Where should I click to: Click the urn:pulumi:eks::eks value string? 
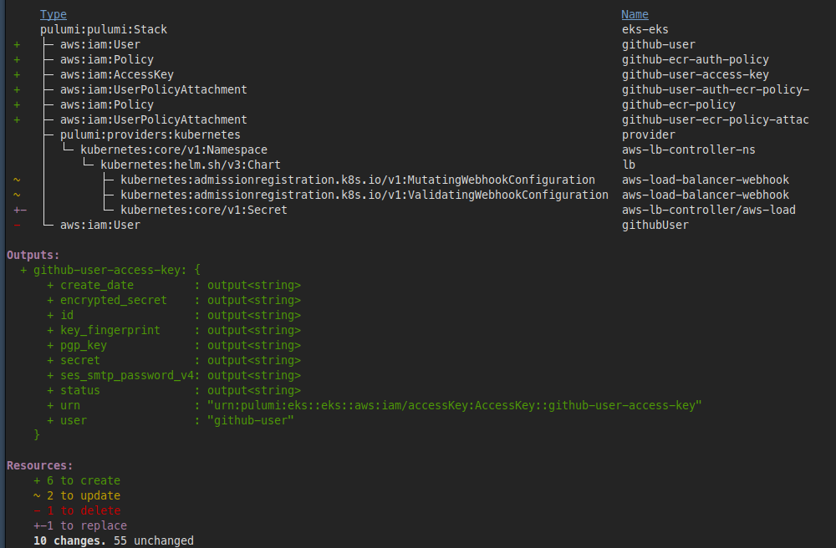coord(454,405)
